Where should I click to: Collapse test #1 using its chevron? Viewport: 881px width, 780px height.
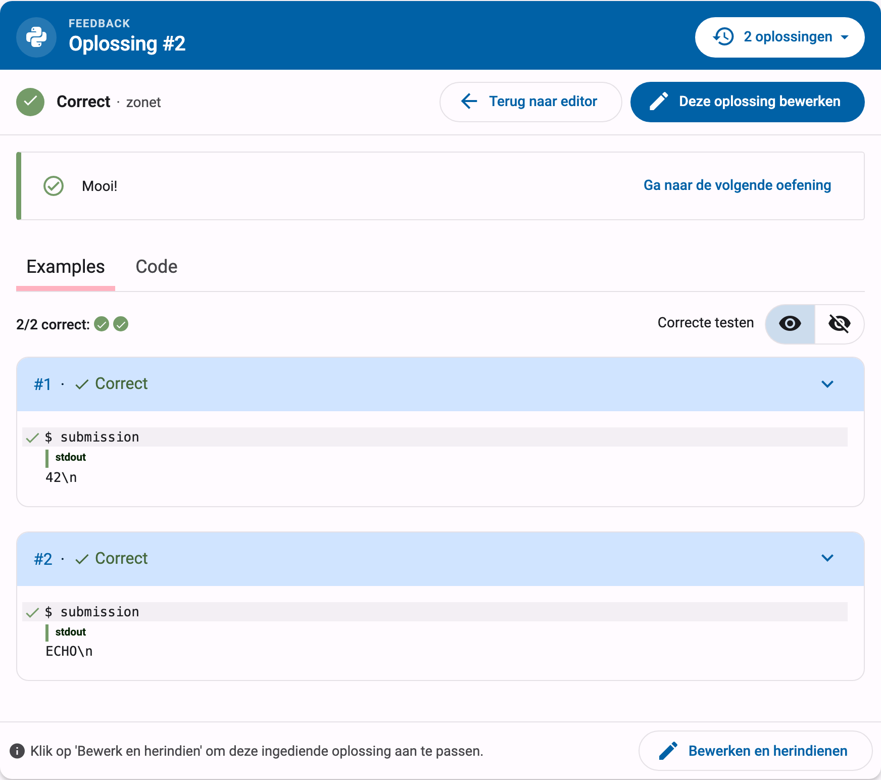[827, 384]
